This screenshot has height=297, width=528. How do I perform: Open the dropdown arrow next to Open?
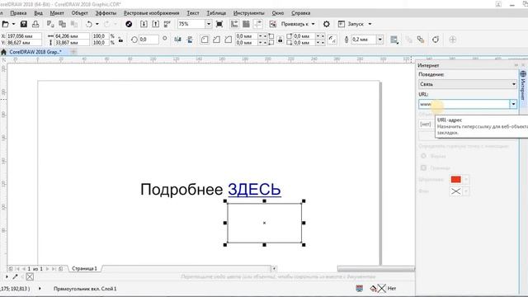click(13, 24)
